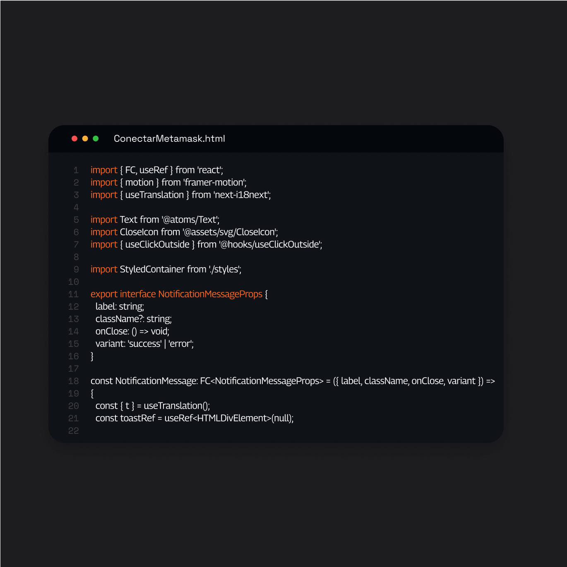Click the toastRef useRef declaration line
This screenshot has height=567, width=567.
click(x=194, y=418)
